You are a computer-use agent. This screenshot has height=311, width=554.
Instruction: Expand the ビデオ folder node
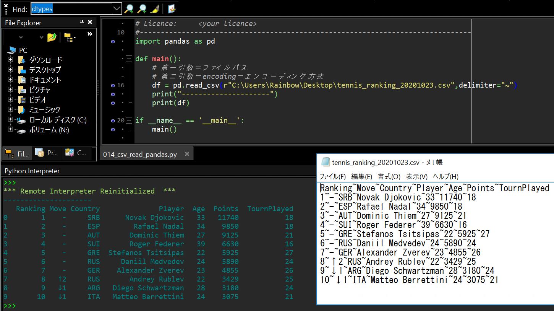(10, 99)
